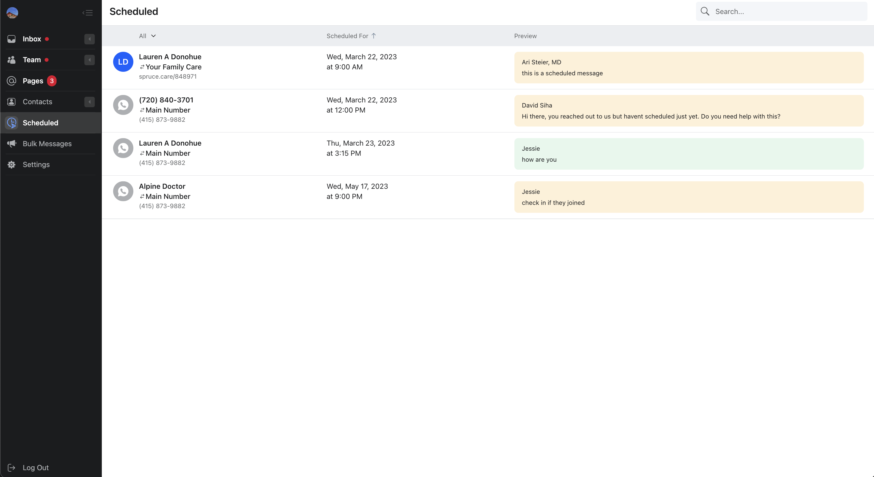Click the Scheduled clock icon
Screen dimensions: 874x477
(12, 123)
